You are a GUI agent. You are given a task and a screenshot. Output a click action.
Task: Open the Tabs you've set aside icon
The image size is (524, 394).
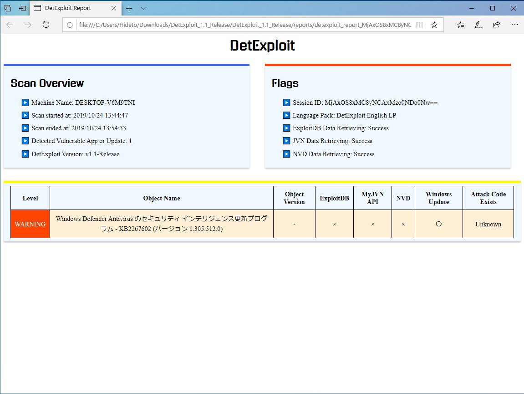pyautogui.click(x=8, y=8)
